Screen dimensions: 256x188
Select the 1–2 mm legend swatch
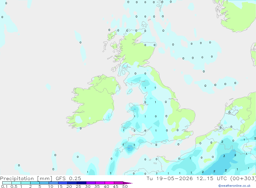pyautogui.click(x=26, y=183)
